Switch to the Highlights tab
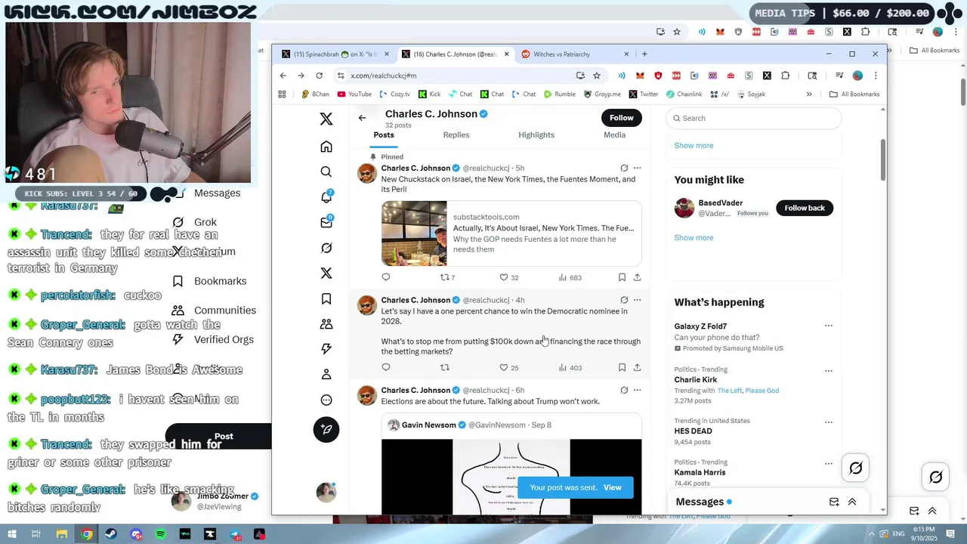967x544 pixels. [x=536, y=134]
